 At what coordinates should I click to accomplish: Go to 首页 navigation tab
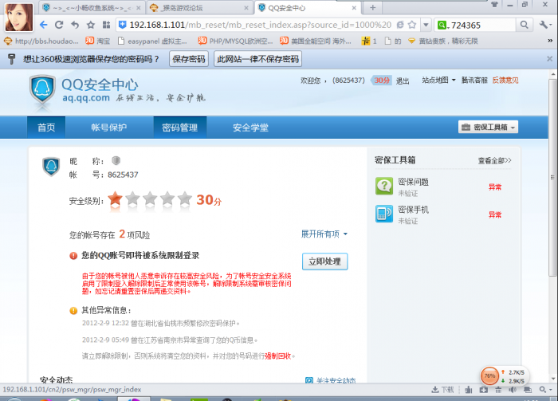coord(46,128)
